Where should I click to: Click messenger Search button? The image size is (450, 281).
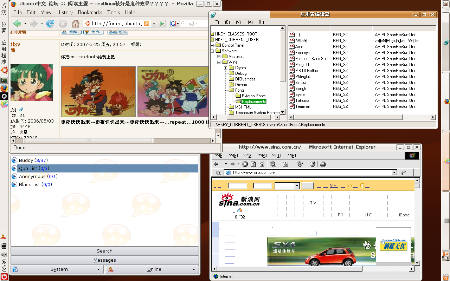105,251
